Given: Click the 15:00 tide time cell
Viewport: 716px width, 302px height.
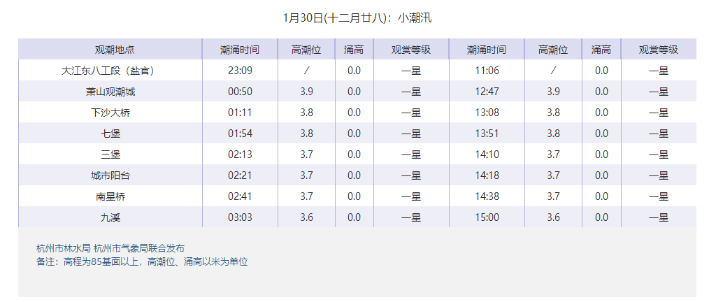Looking at the screenshot, I should click(x=487, y=217).
